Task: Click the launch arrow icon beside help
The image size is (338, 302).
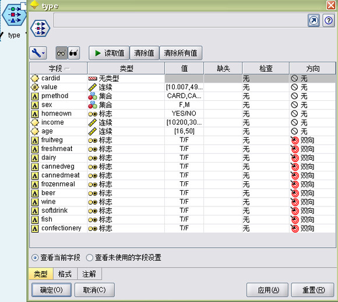Action: [314, 20]
